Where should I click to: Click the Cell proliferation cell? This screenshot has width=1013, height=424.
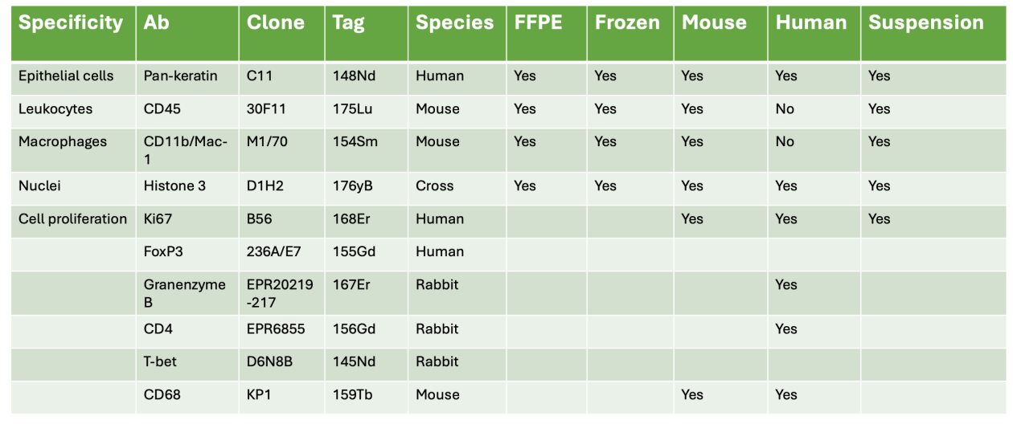pyautogui.click(x=72, y=219)
